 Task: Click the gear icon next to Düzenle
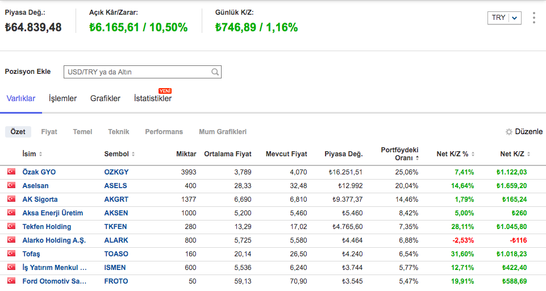[x=509, y=132]
